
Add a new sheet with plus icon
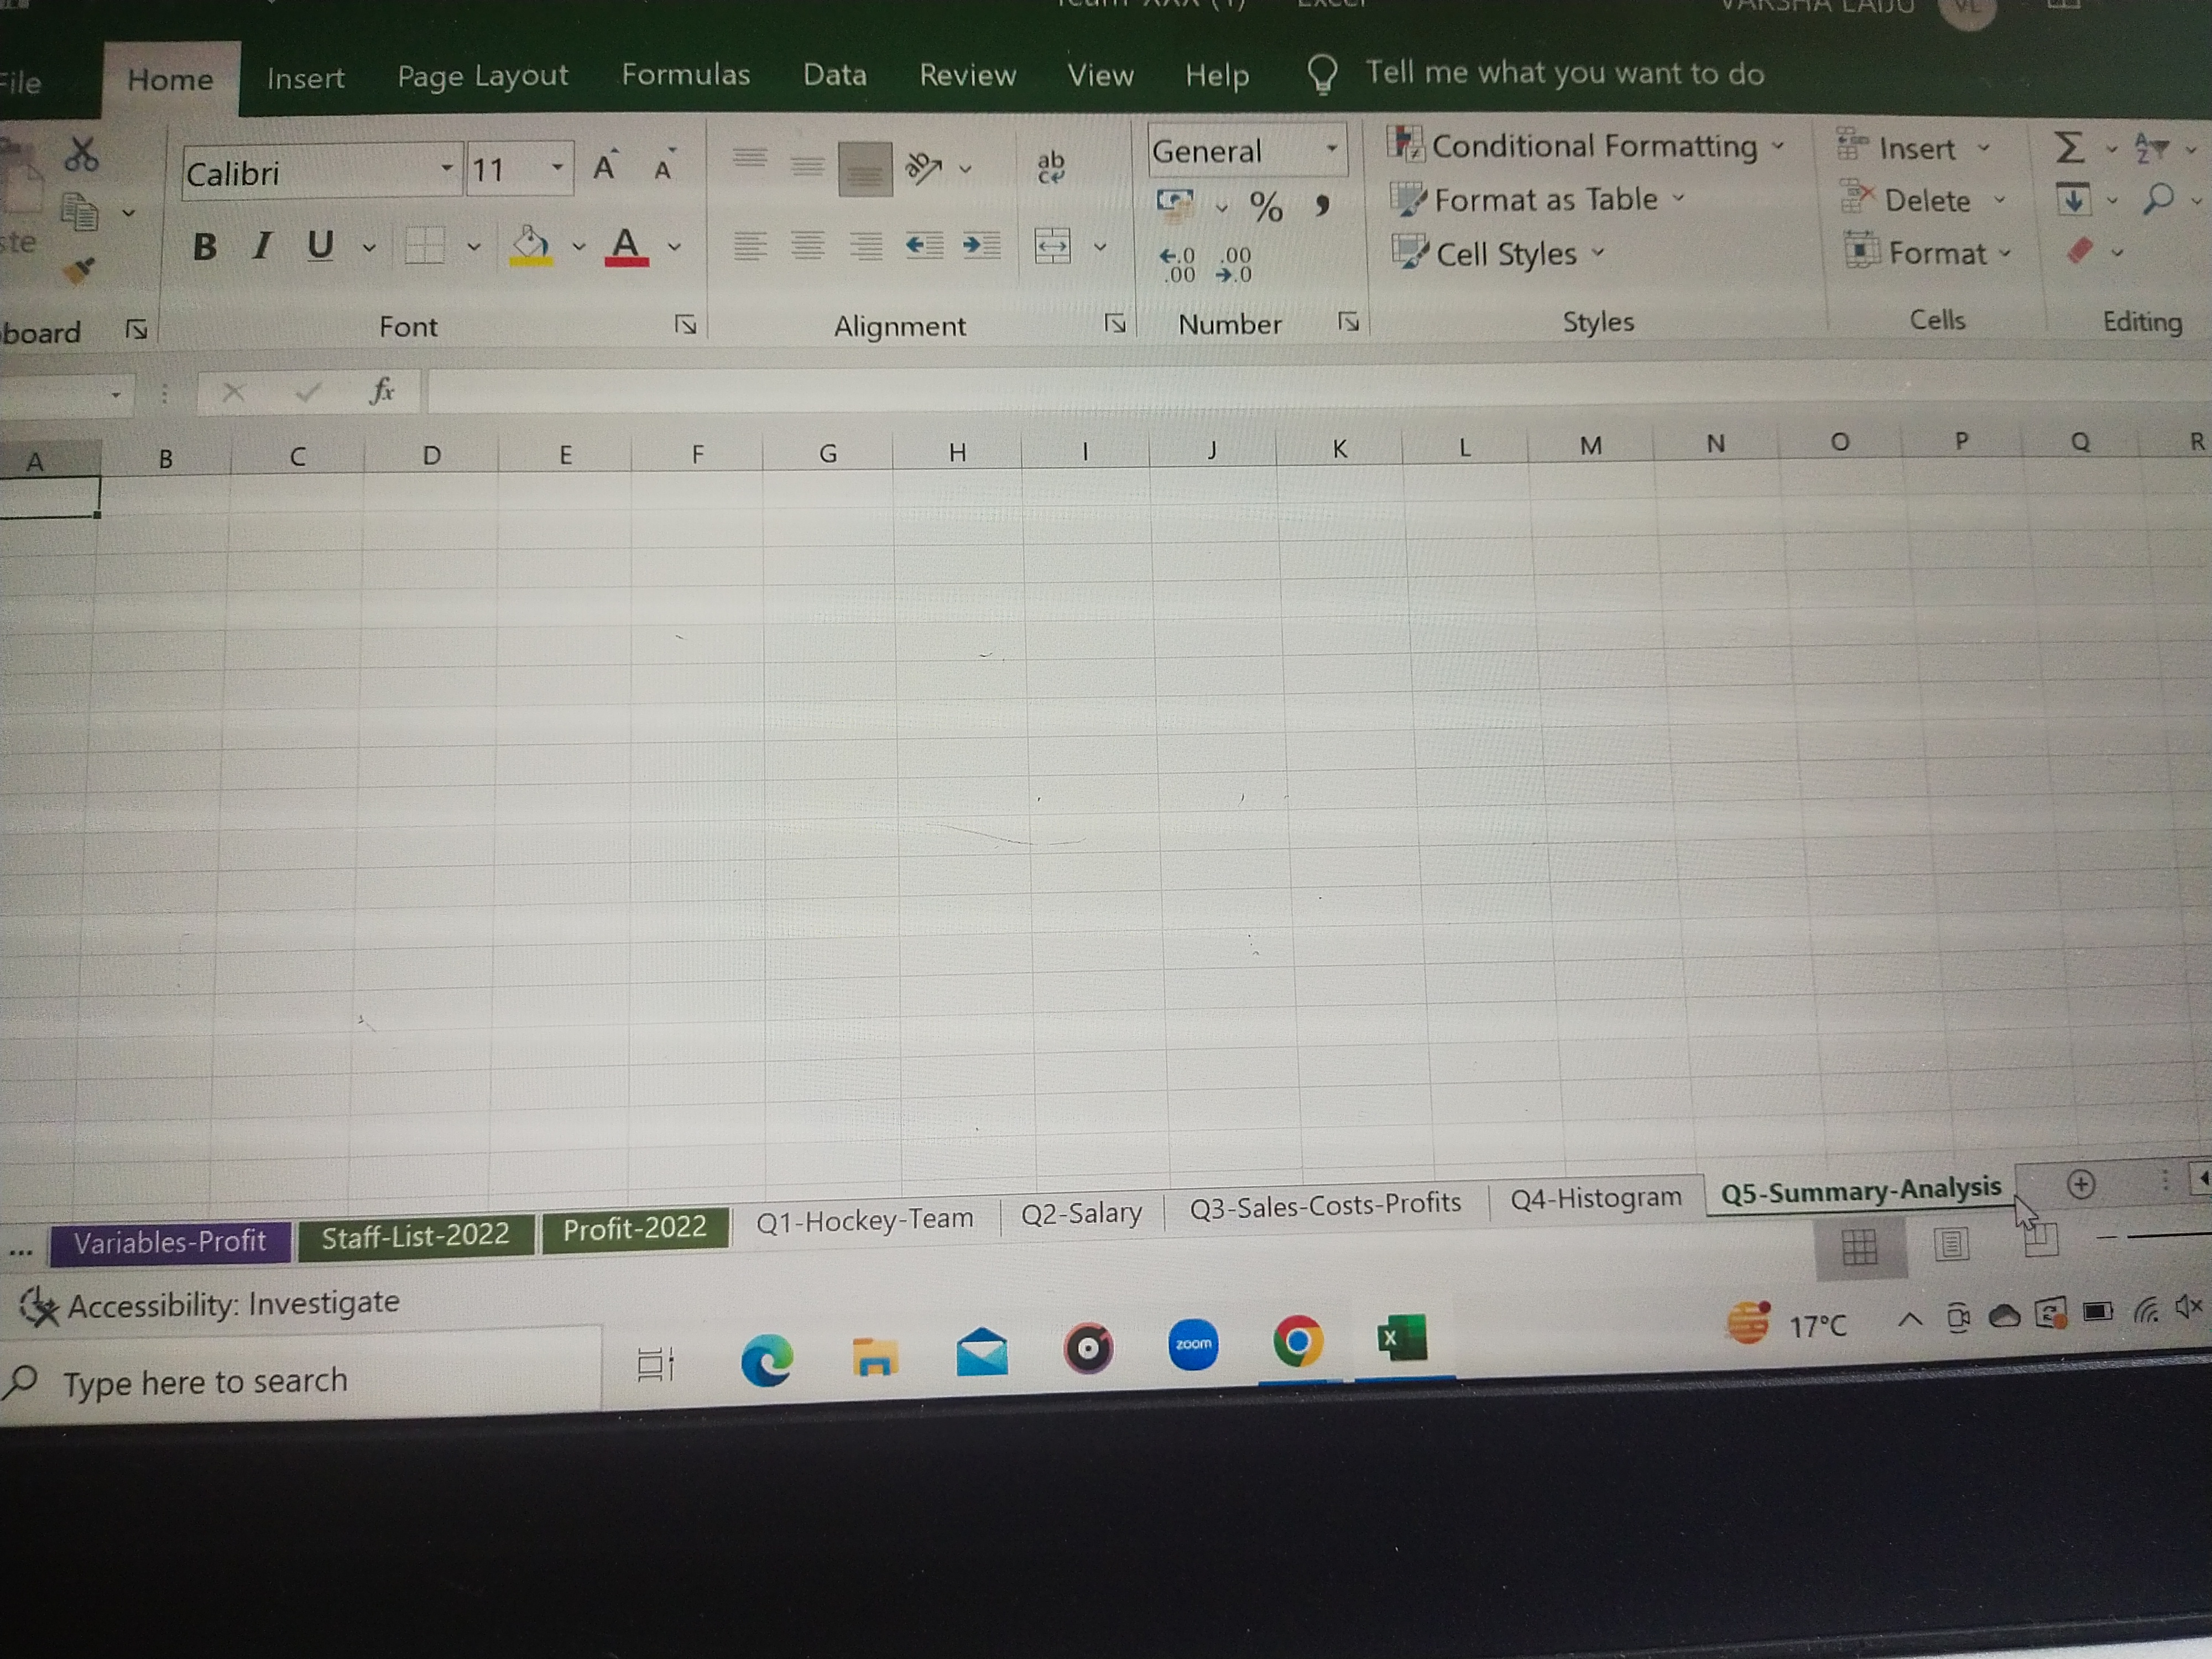click(x=2081, y=1185)
